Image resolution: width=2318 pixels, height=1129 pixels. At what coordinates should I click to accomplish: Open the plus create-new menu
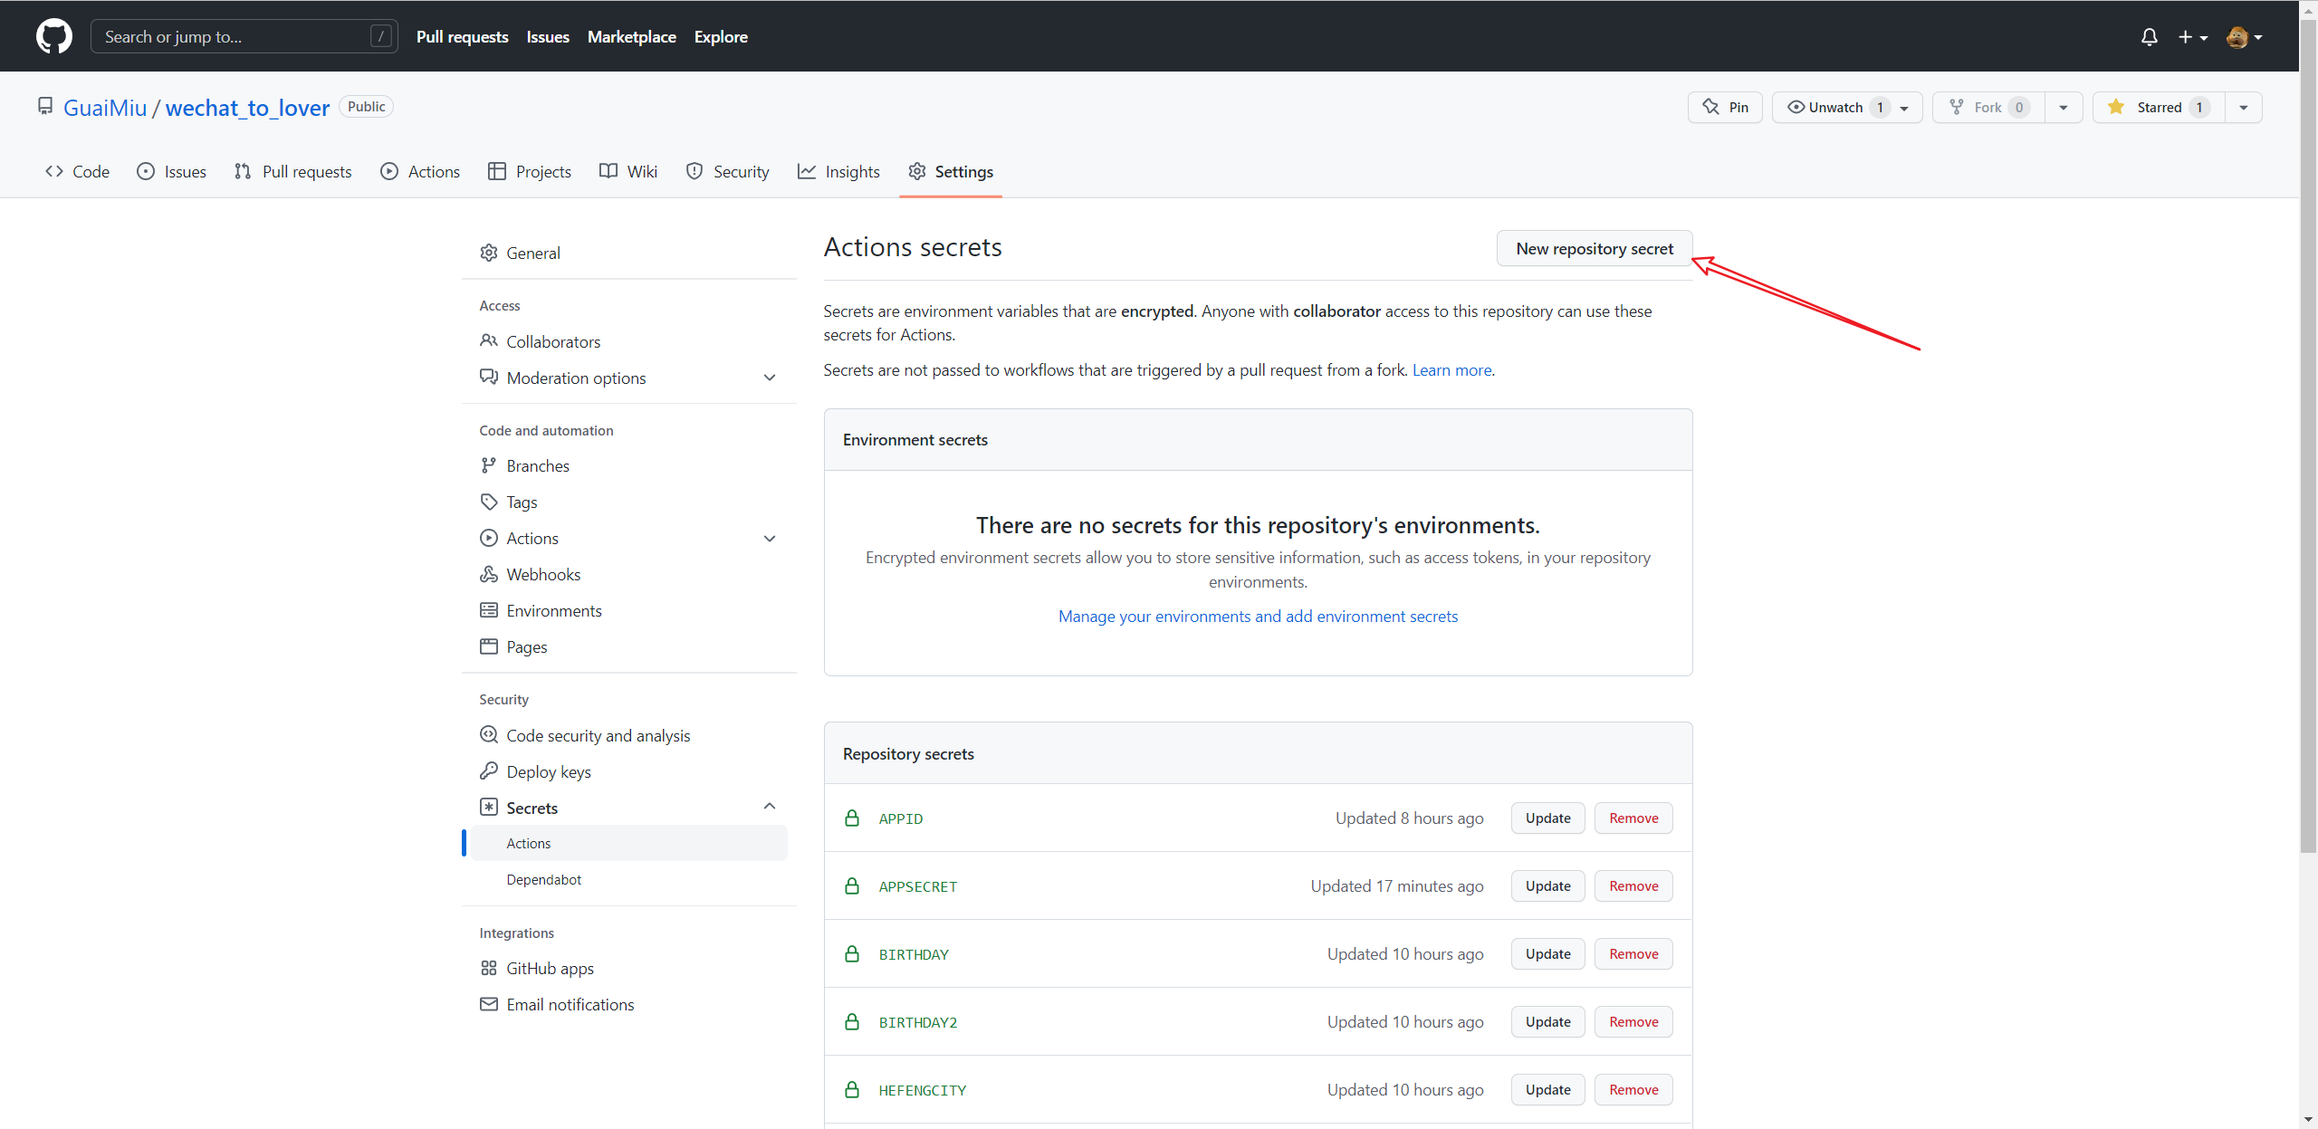2192,37
